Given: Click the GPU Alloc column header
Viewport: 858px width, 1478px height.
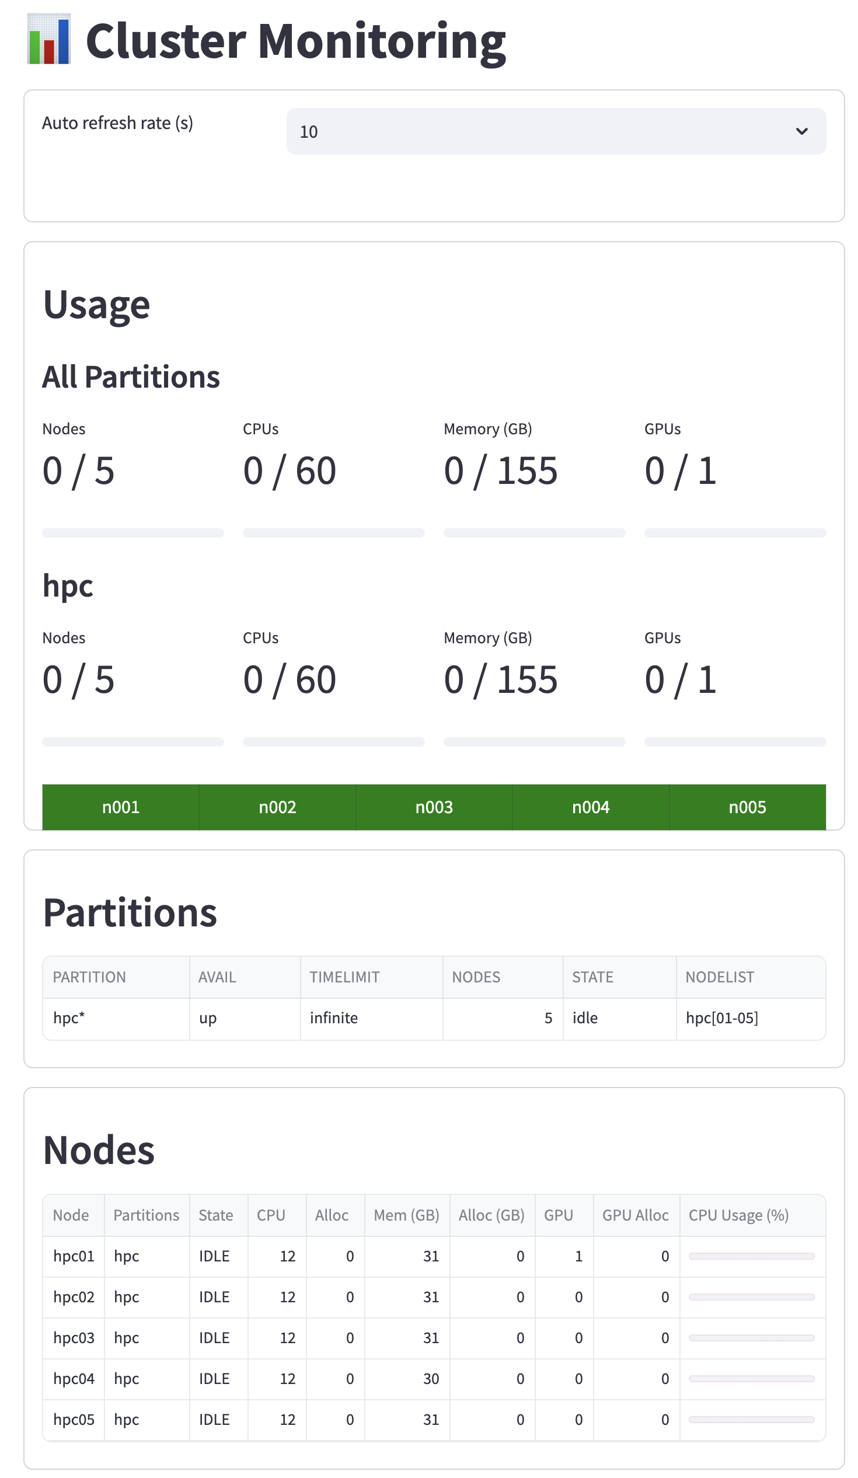Looking at the screenshot, I should pos(635,1215).
